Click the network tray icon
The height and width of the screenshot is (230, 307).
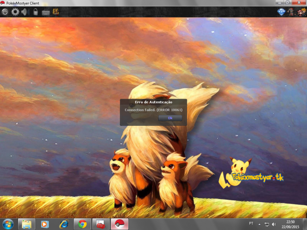pyautogui.click(x=267, y=224)
